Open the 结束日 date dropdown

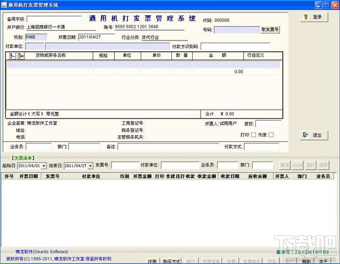91,166
